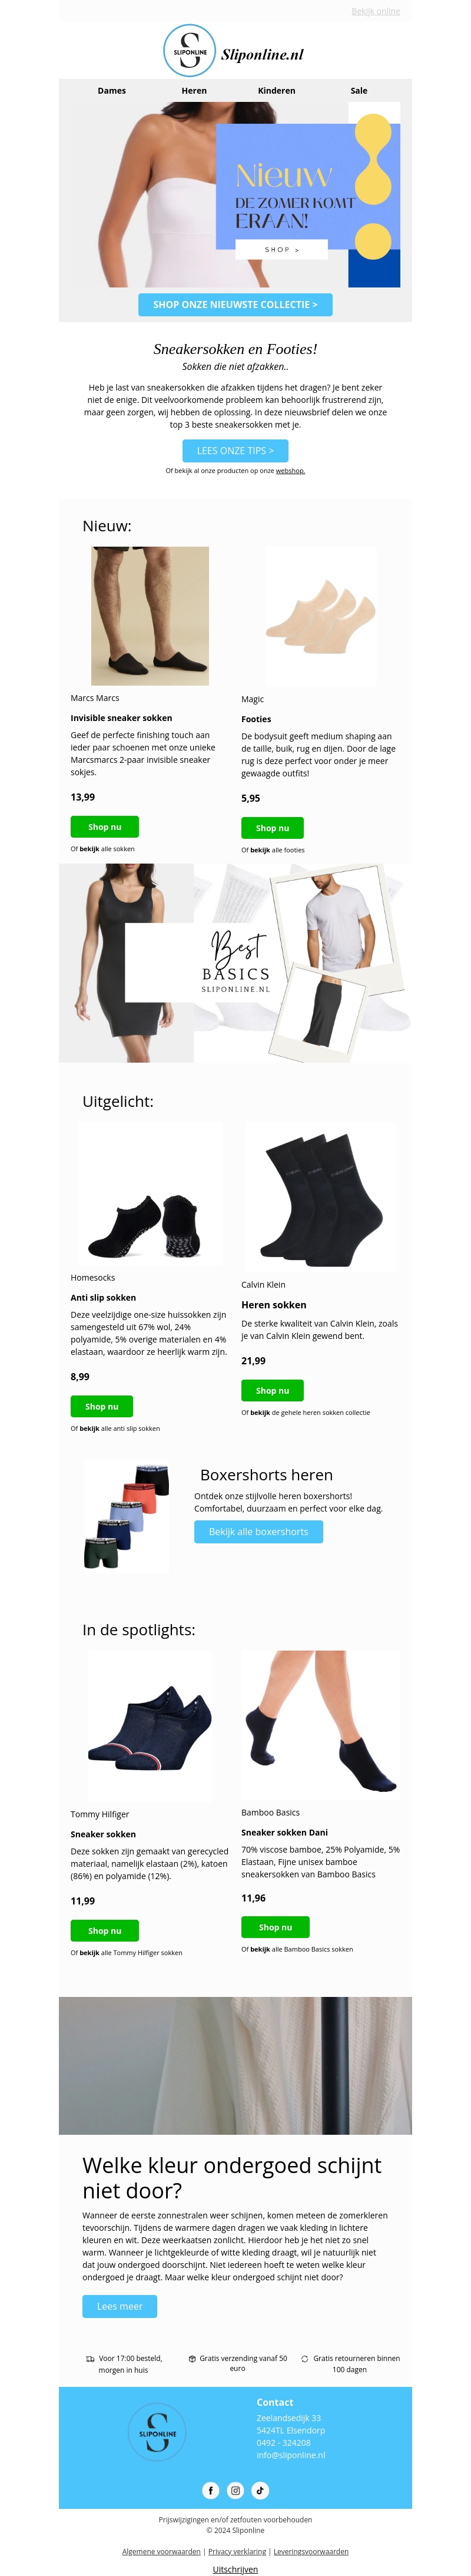The height and width of the screenshot is (2576, 471).
Task: Click the Sliponline logo in blue footer
Action: pyautogui.click(x=157, y=2433)
